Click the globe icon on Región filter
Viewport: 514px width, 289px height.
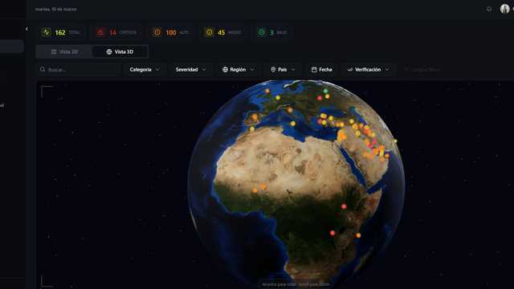coord(225,70)
